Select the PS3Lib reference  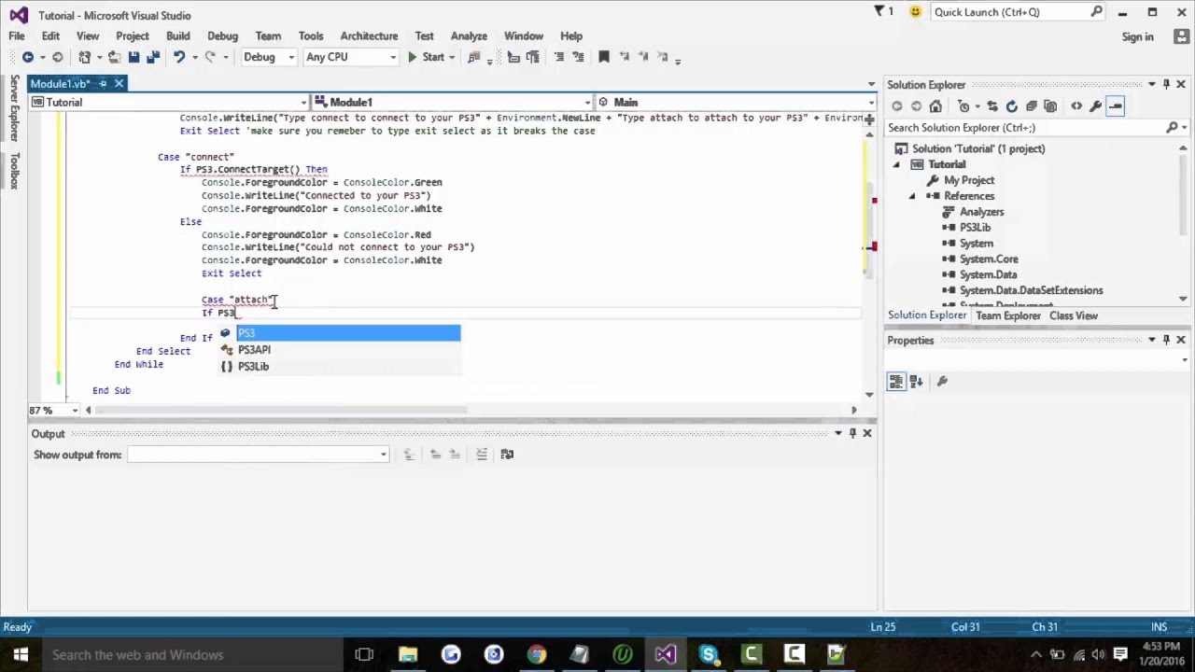[975, 228]
